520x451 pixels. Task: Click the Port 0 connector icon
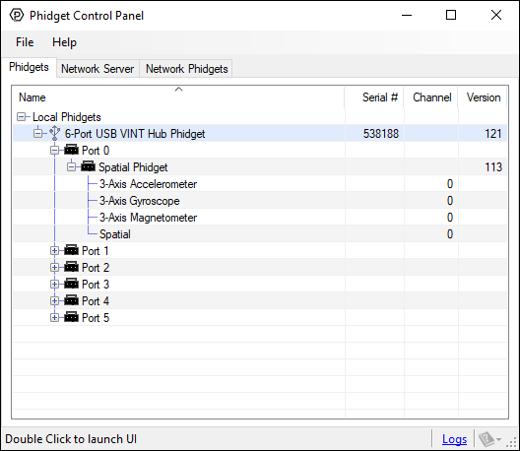(x=71, y=150)
